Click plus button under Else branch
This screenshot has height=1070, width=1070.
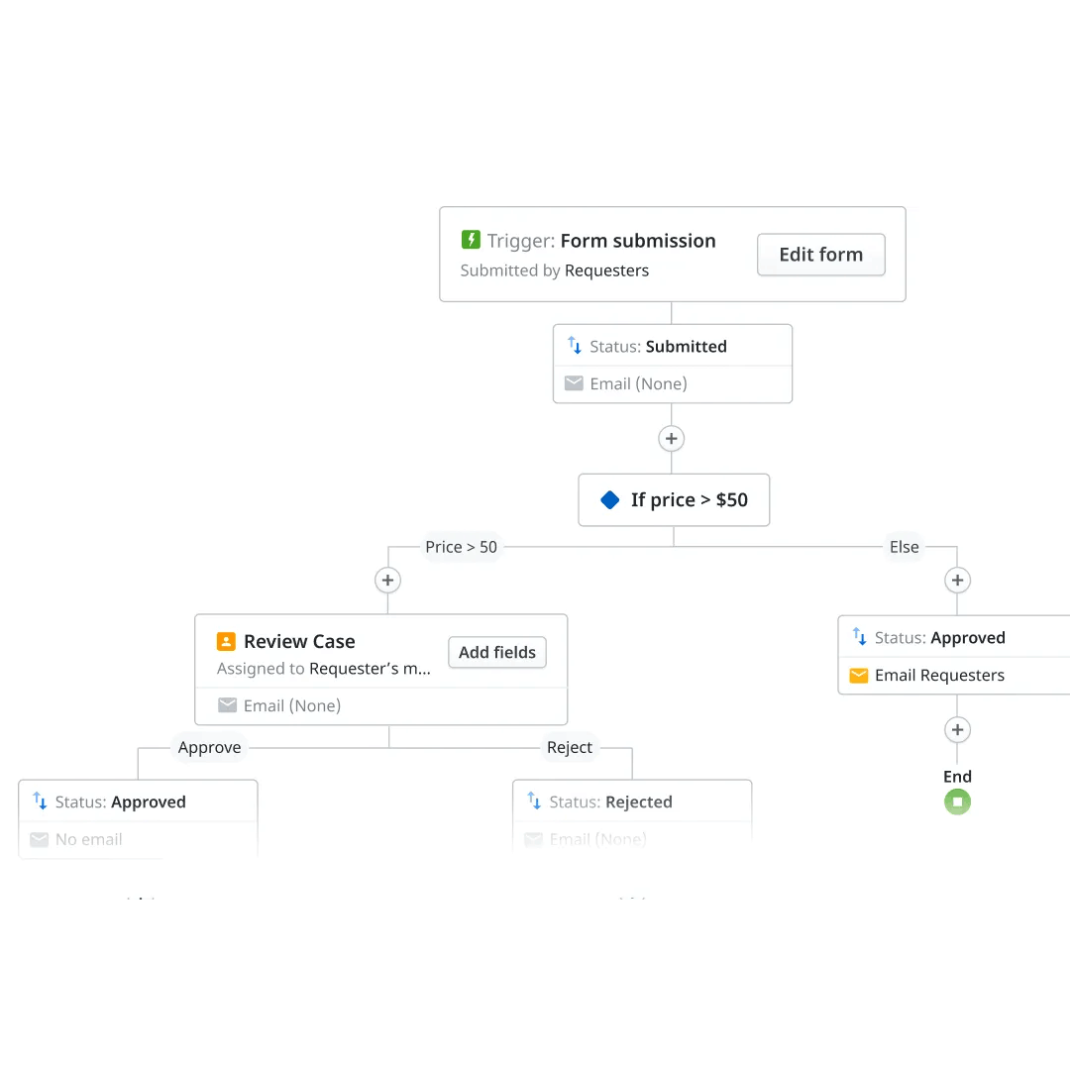click(x=957, y=580)
